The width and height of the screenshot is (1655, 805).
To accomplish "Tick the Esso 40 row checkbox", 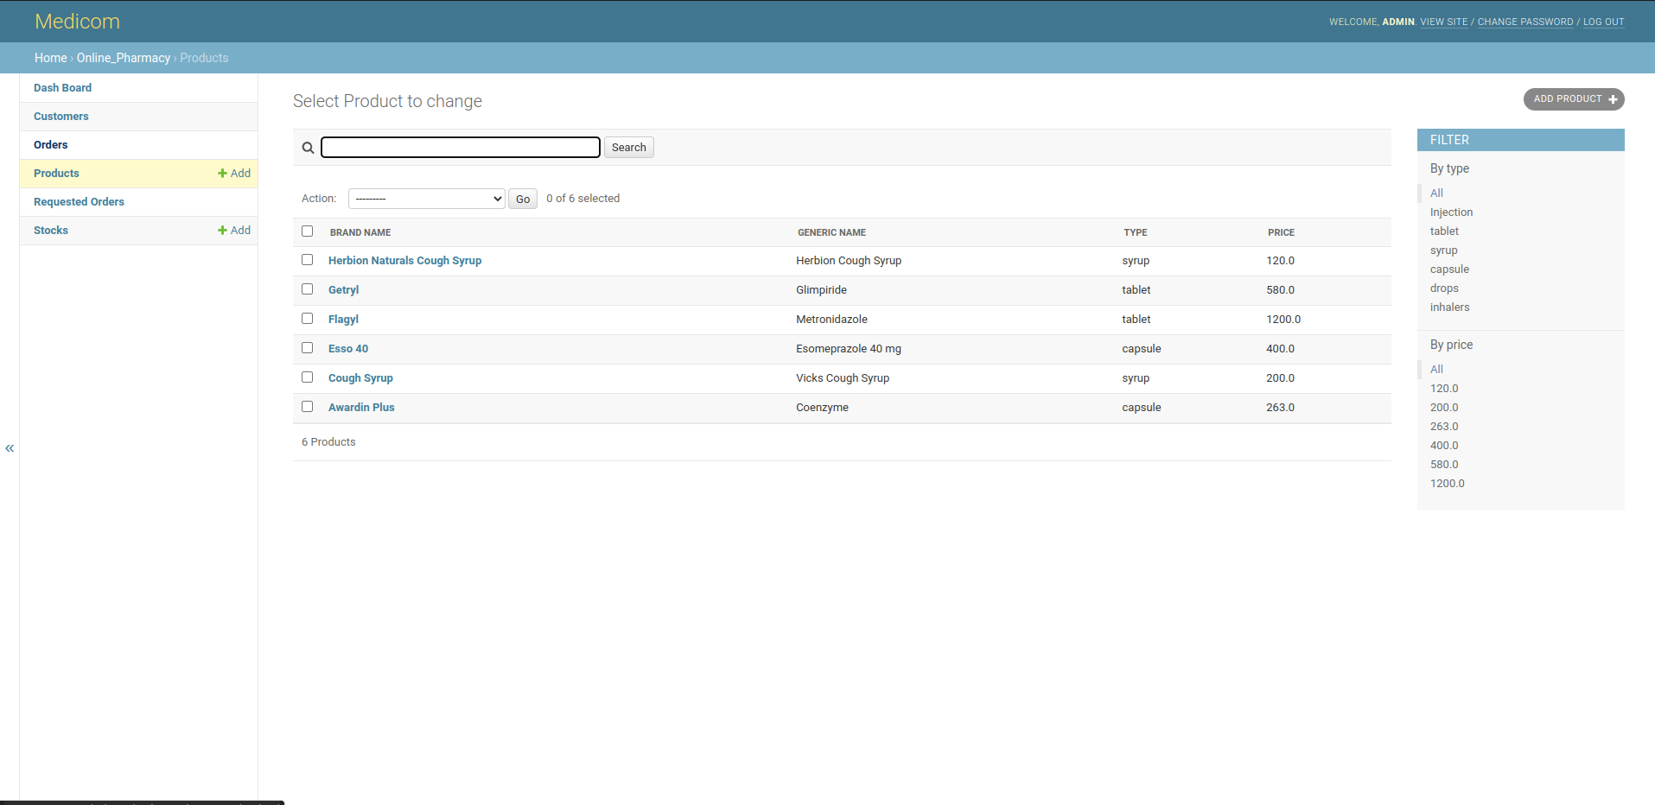I will [x=307, y=348].
